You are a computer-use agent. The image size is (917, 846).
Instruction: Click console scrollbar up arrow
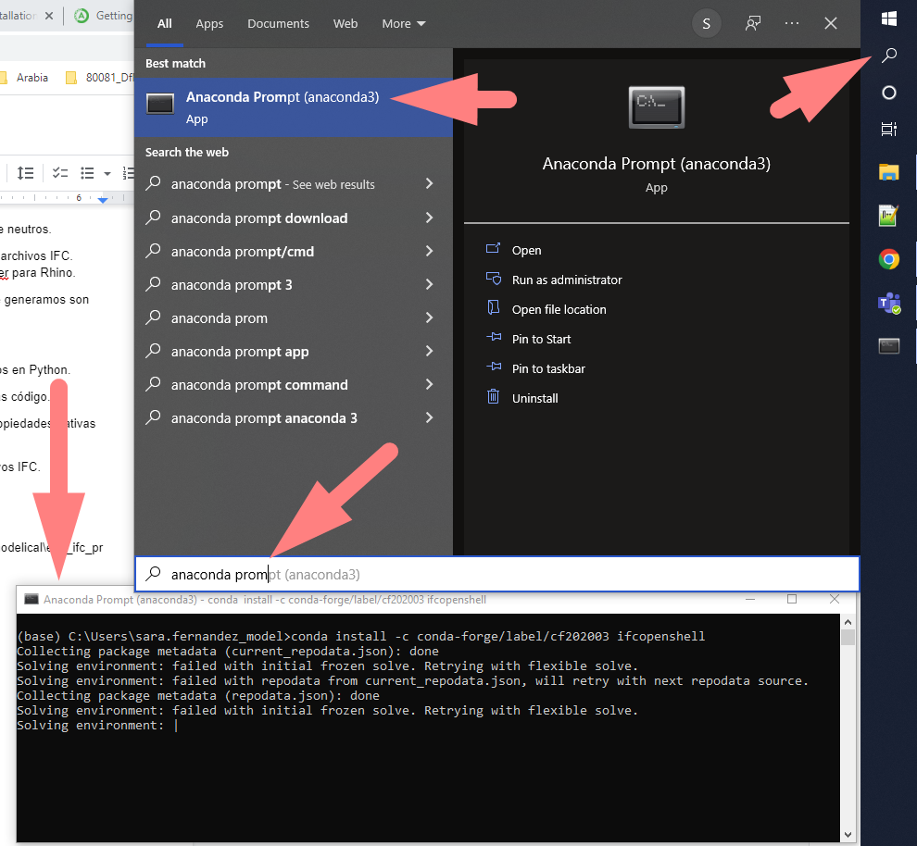pos(848,622)
